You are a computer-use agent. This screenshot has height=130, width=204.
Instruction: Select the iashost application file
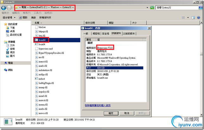[40, 79]
